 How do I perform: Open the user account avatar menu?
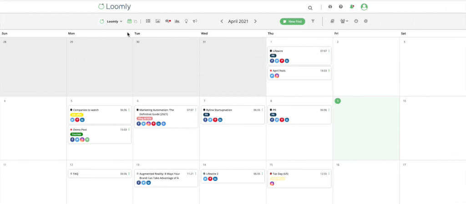coord(364,7)
